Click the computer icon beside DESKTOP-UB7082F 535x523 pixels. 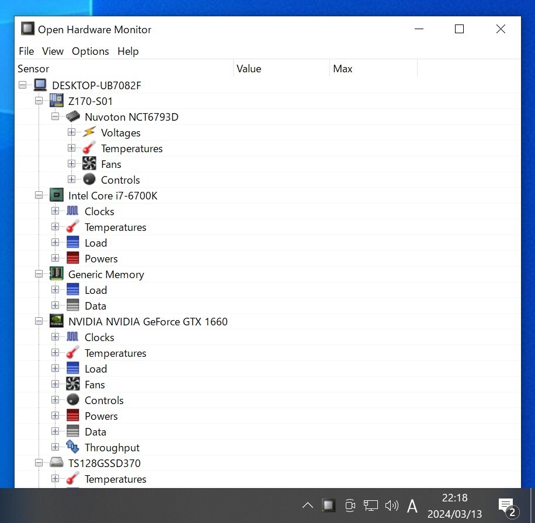[x=40, y=85]
